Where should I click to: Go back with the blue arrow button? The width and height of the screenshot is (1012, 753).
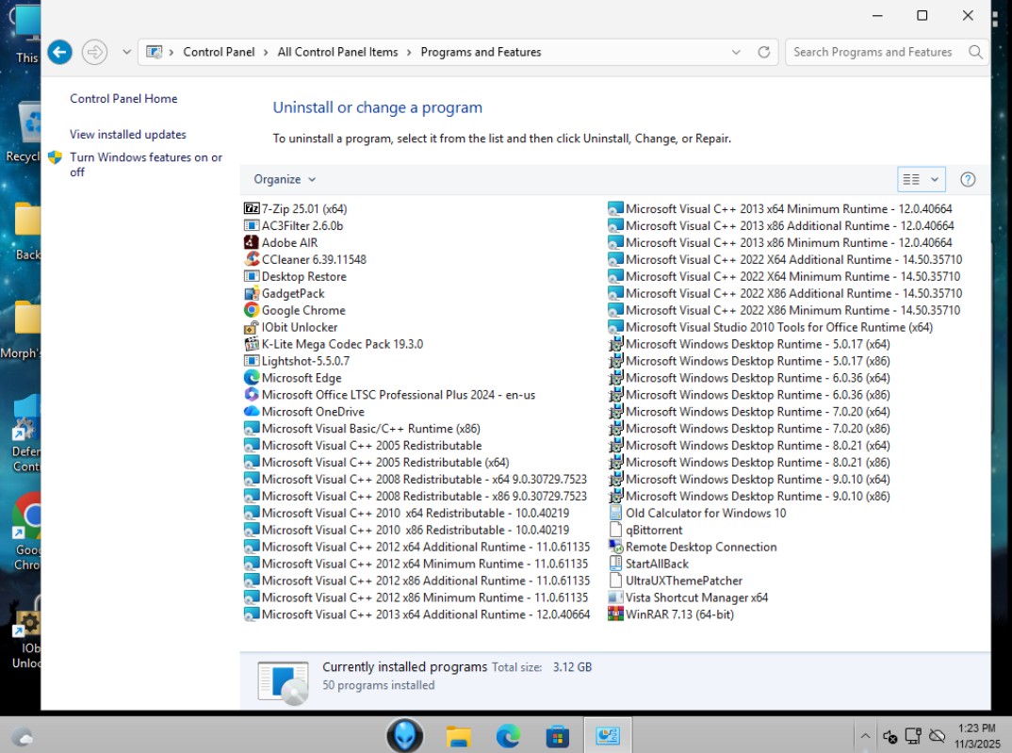click(x=60, y=52)
